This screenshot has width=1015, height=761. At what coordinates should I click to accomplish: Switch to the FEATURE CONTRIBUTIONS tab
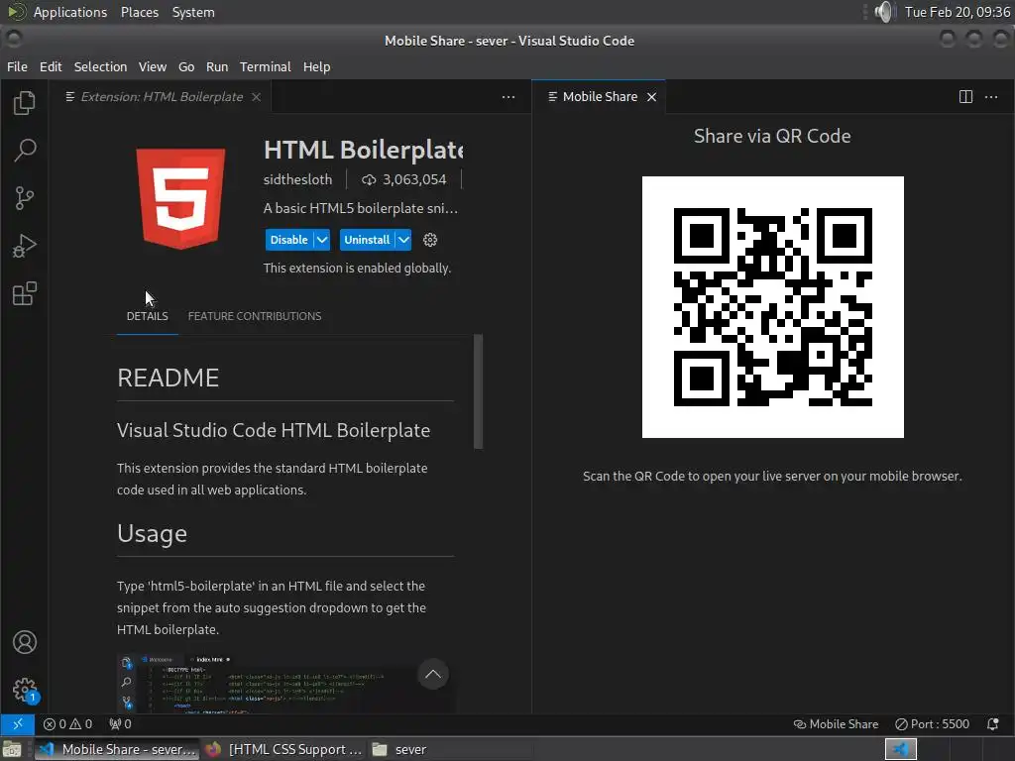pos(255,316)
